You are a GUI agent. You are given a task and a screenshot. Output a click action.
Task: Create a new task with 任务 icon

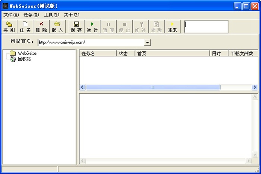click(x=25, y=27)
